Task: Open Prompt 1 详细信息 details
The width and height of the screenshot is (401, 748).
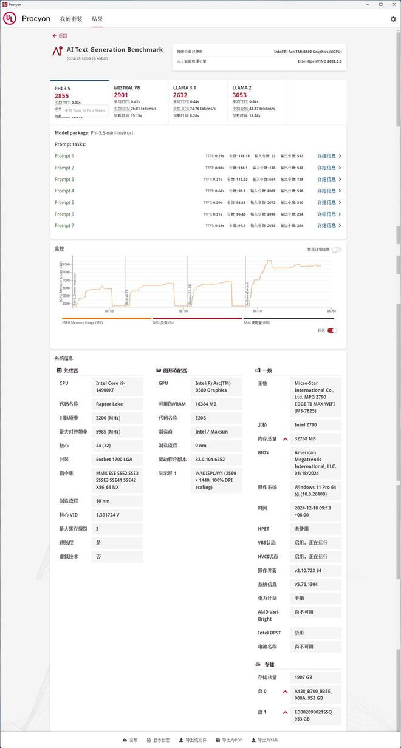Action: click(x=329, y=156)
